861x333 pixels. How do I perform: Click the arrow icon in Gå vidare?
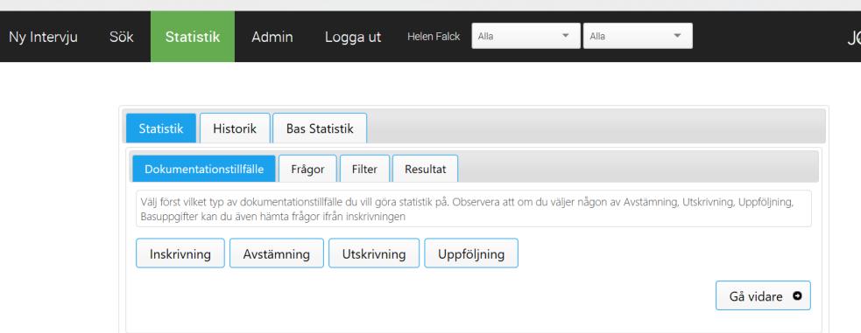point(797,295)
